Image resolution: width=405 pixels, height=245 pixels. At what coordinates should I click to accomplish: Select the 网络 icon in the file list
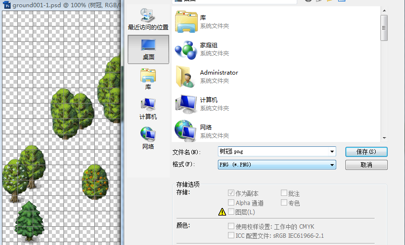(x=186, y=131)
